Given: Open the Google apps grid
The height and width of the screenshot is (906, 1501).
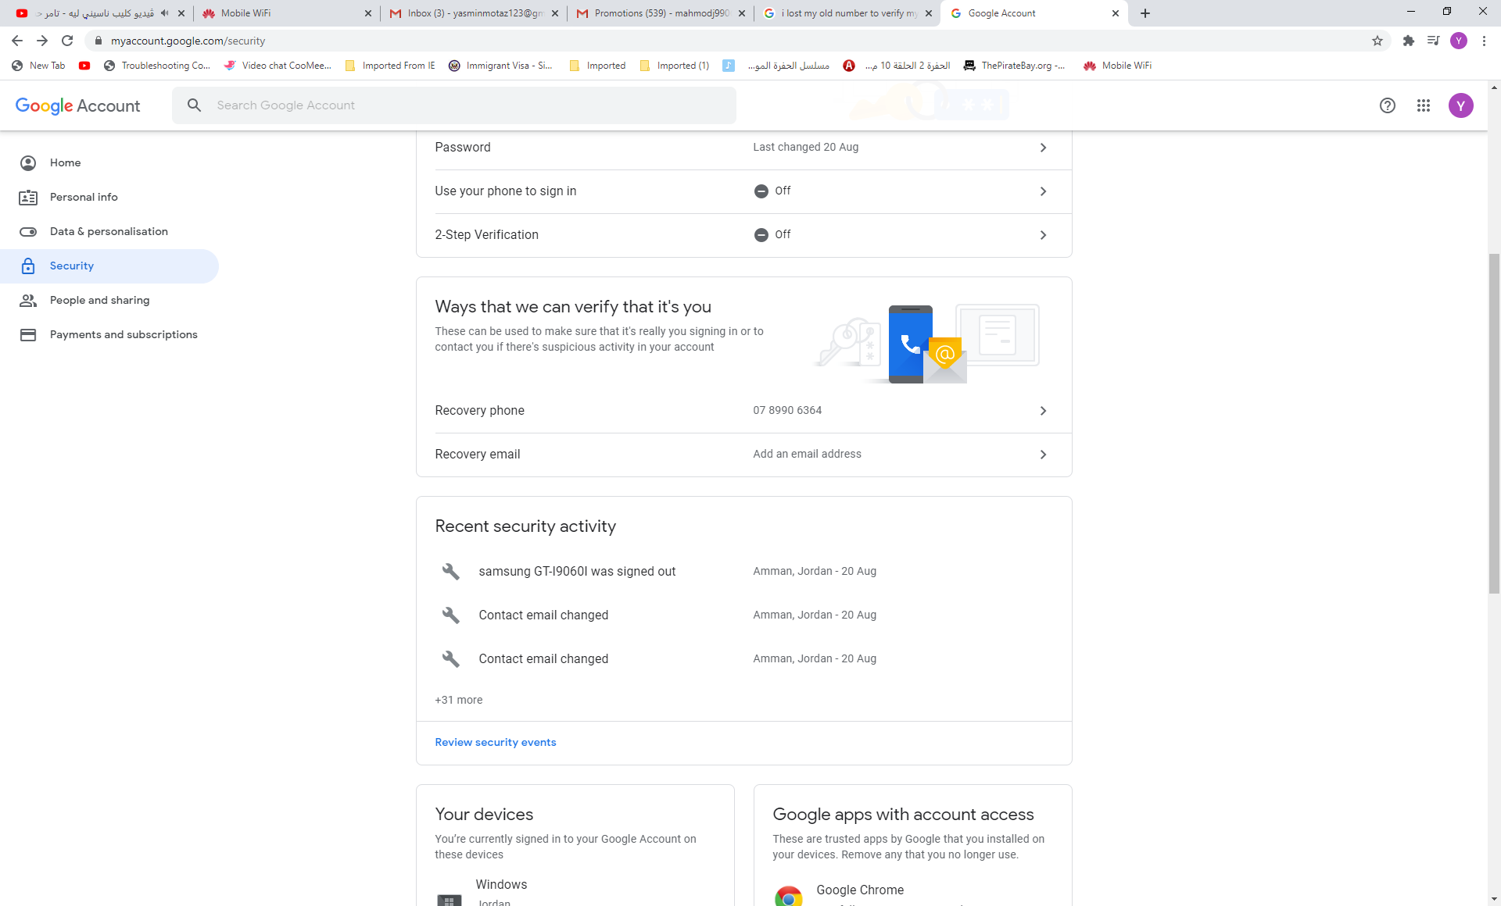Looking at the screenshot, I should point(1424,105).
